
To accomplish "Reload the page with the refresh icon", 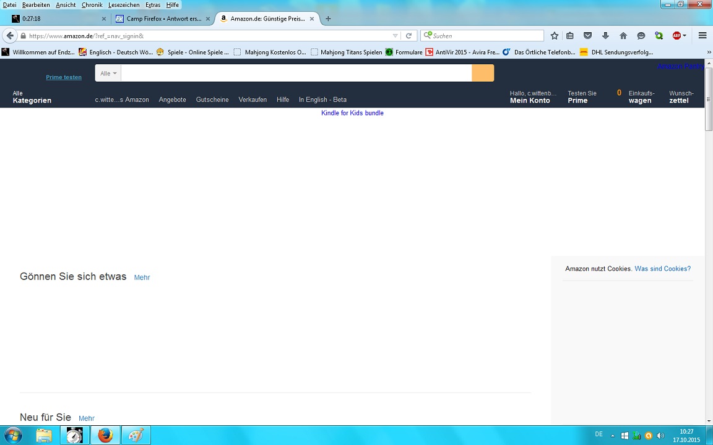I will [408, 35].
